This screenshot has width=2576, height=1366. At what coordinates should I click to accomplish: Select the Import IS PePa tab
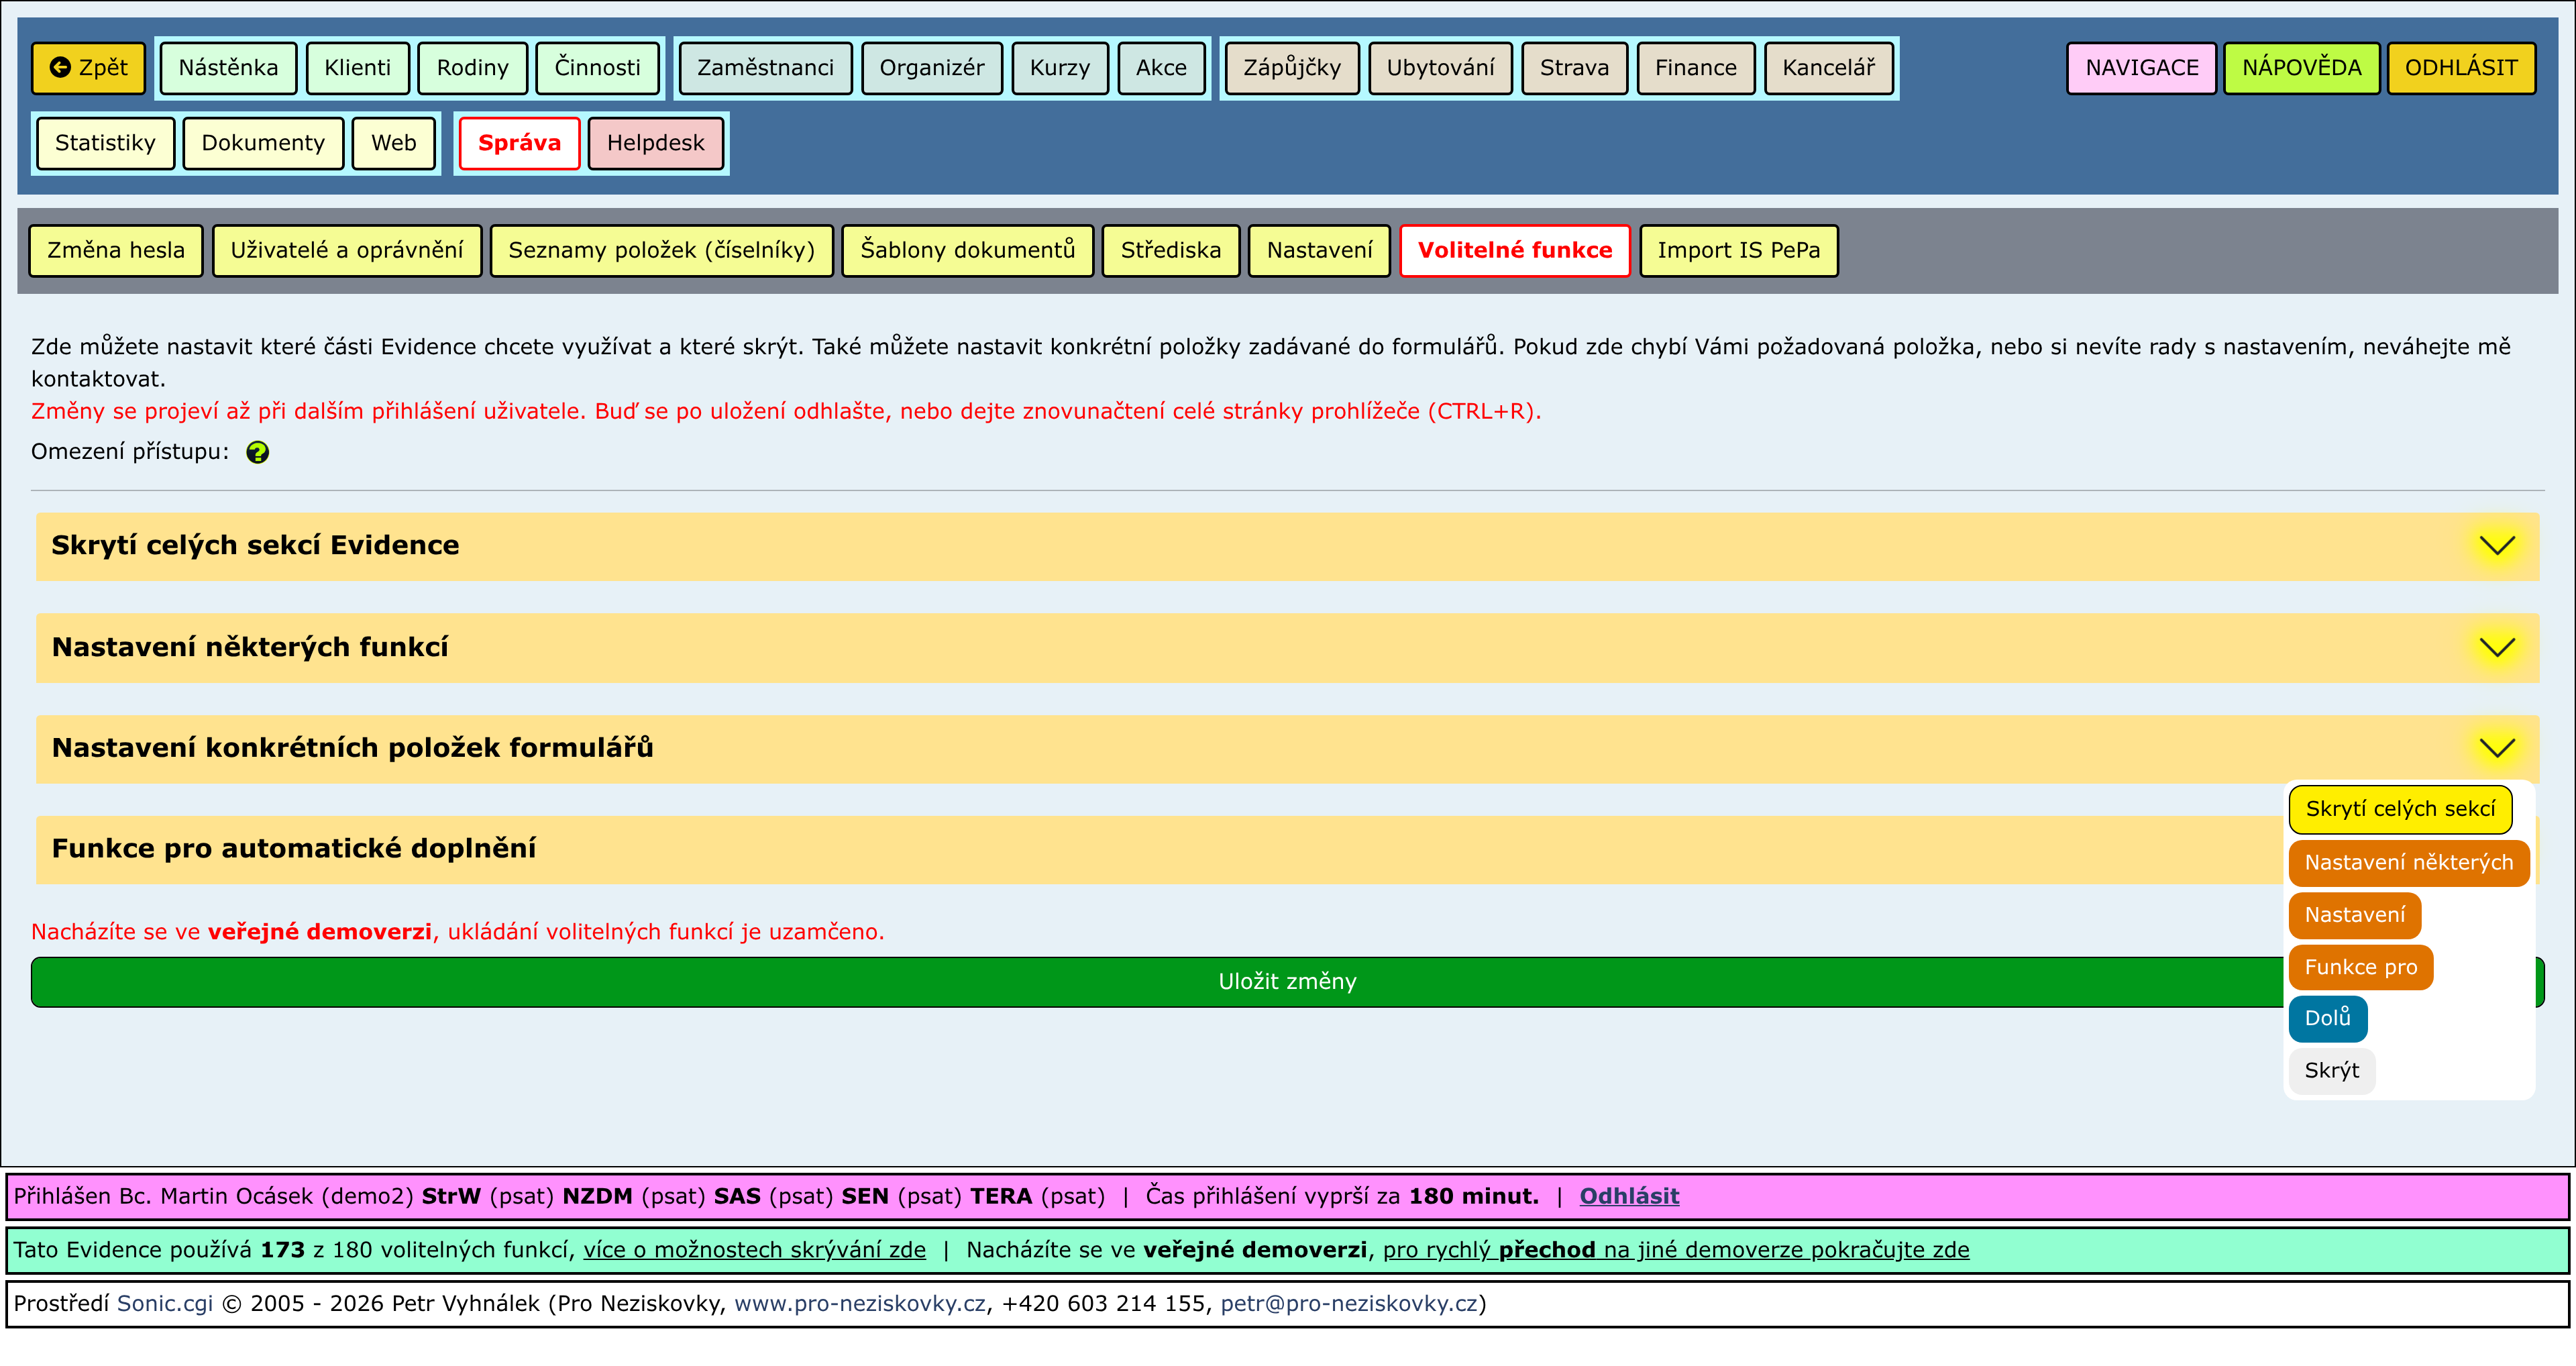point(1738,251)
